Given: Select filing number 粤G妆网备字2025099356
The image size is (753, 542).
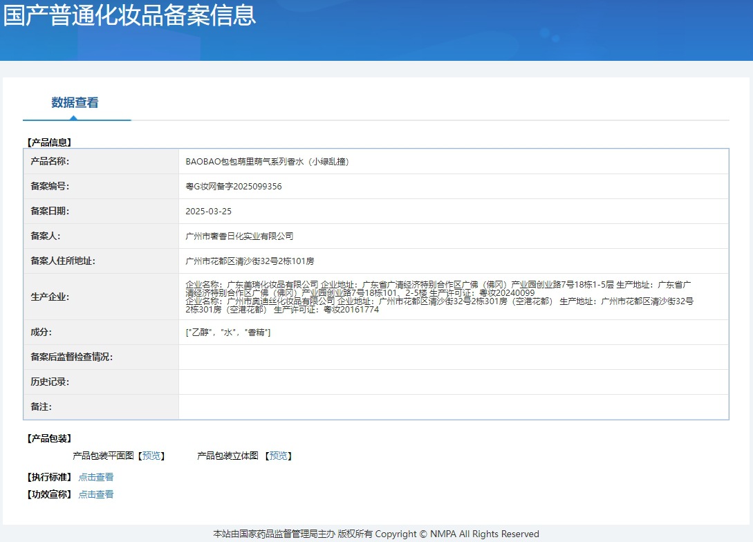Looking at the screenshot, I should [234, 186].
